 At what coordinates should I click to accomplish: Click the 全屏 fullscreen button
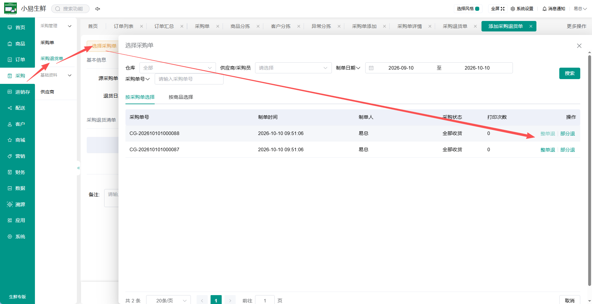tap(498, 9)
